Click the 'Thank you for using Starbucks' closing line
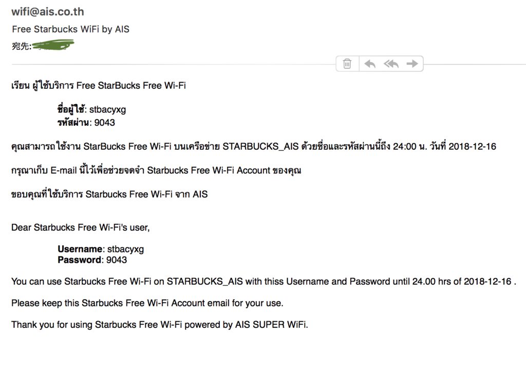526x371 pixels. pos(160,325)
